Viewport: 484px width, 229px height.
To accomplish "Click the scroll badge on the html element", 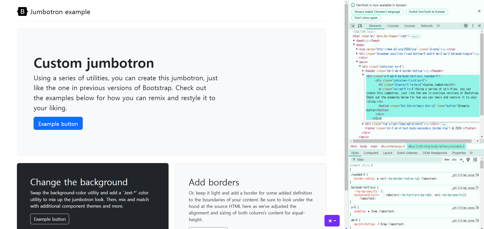I will tap(415, 36).
